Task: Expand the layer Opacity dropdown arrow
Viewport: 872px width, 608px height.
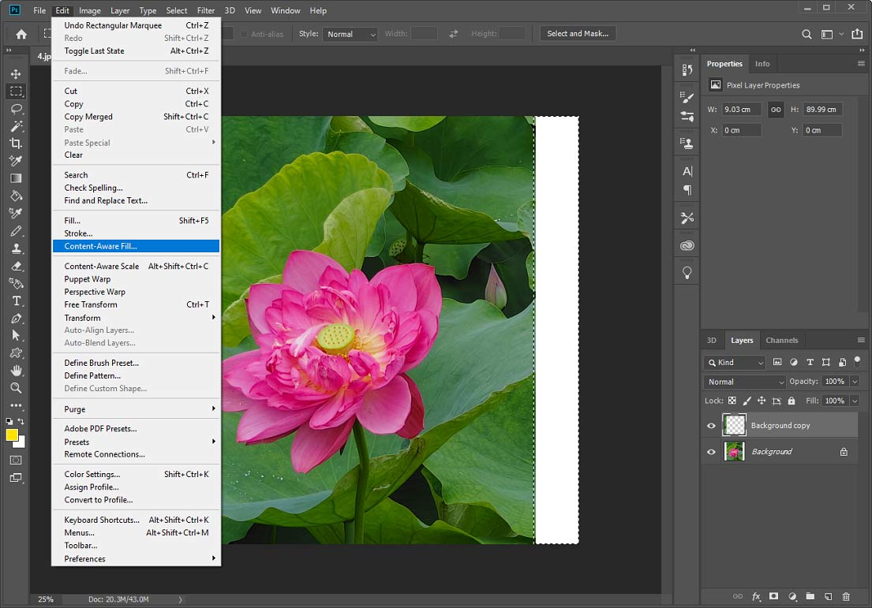Action: [855, 382]
